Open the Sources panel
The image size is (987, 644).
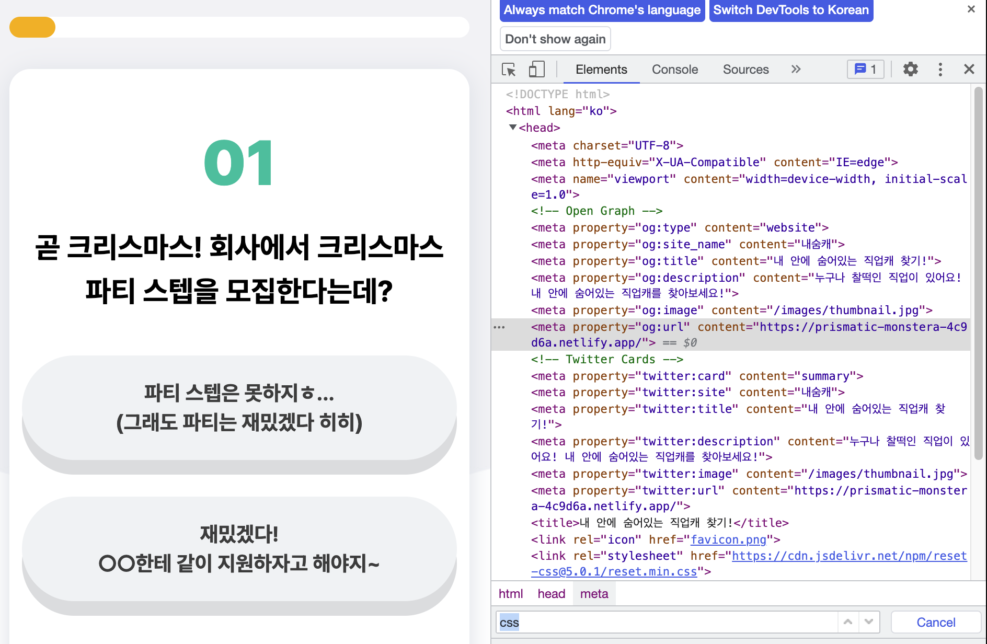tap(745, 69)
